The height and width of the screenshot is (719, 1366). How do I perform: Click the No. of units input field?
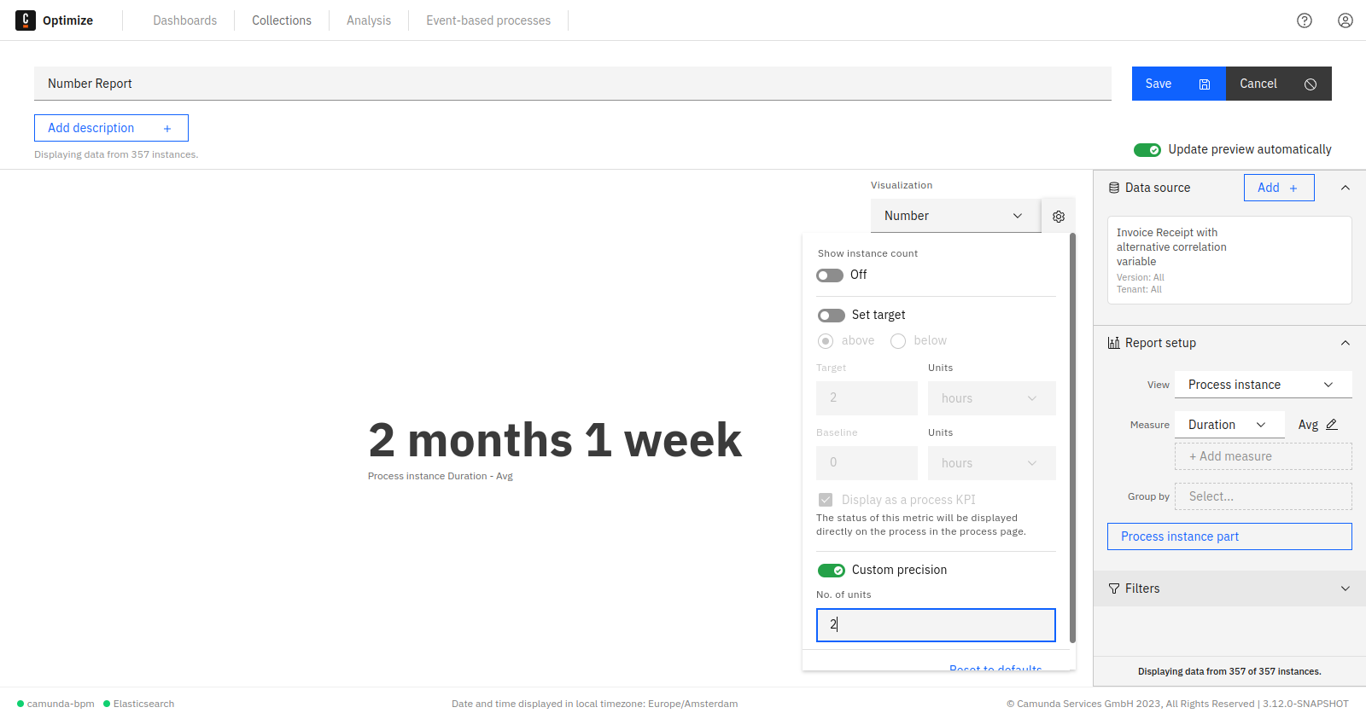click(x=935, y=624)
